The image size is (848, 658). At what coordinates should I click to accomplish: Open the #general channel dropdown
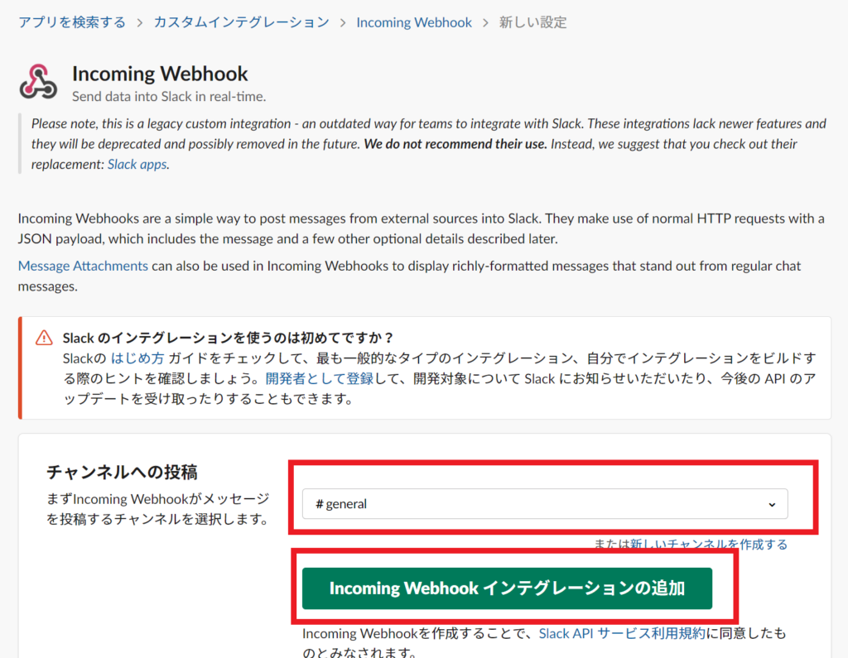pyautogui.click(x=545, y=504)
